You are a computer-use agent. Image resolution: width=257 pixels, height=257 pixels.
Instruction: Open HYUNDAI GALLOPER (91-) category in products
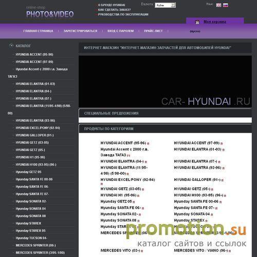tap(197, 180)
